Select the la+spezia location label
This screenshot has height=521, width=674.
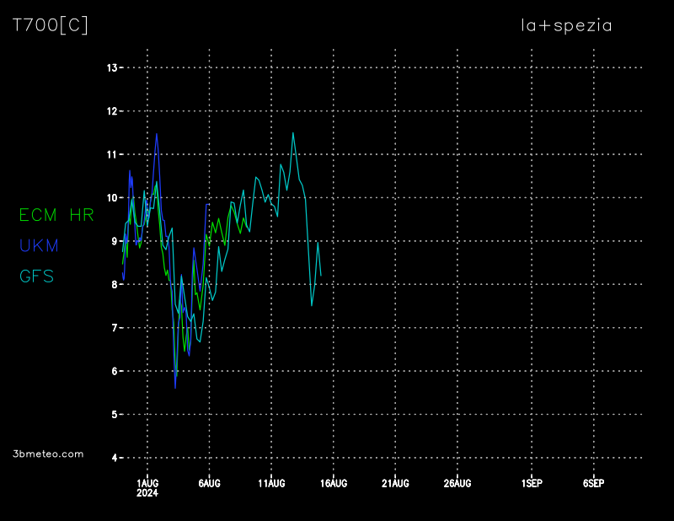point(566,25)
